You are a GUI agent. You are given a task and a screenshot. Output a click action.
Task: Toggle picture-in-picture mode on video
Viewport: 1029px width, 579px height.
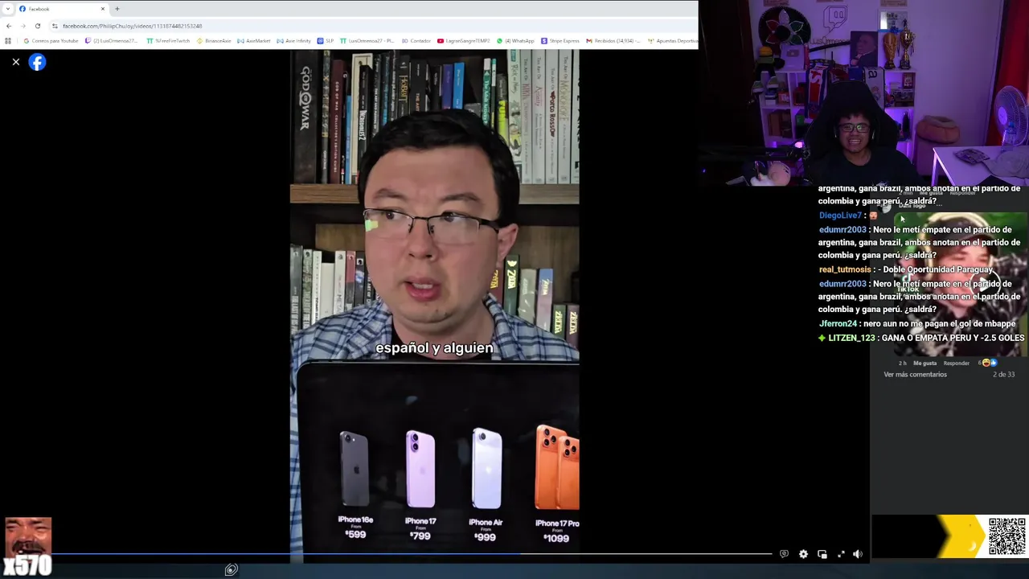click(x=822, y=554)
